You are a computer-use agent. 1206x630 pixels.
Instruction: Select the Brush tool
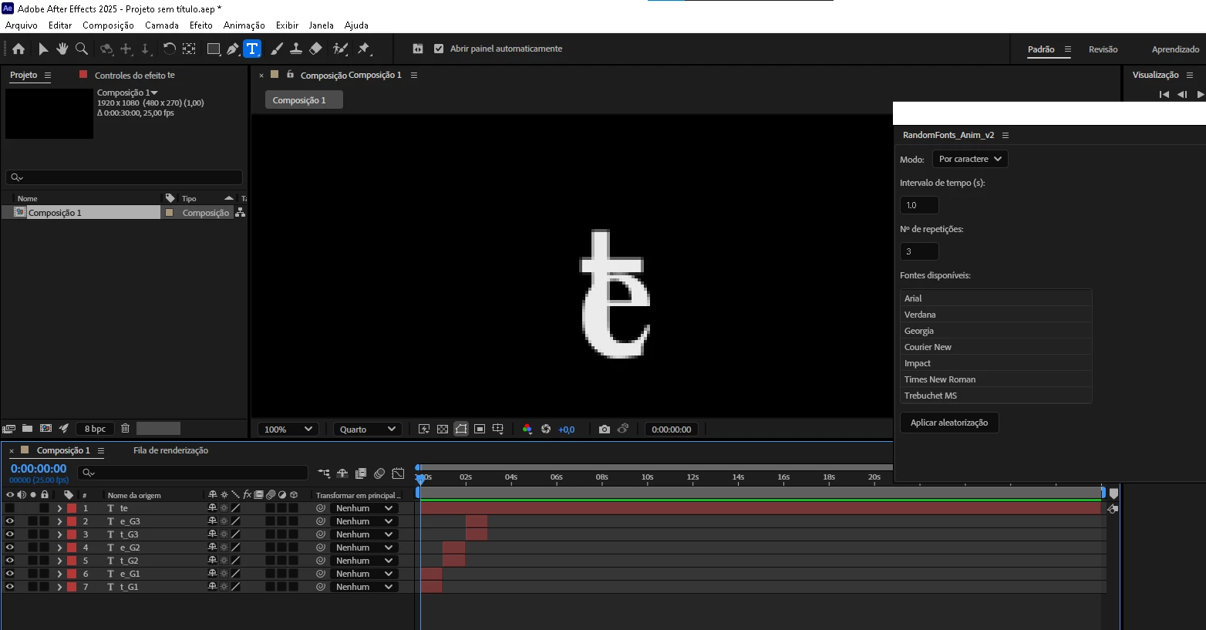(x=277, y=49)
